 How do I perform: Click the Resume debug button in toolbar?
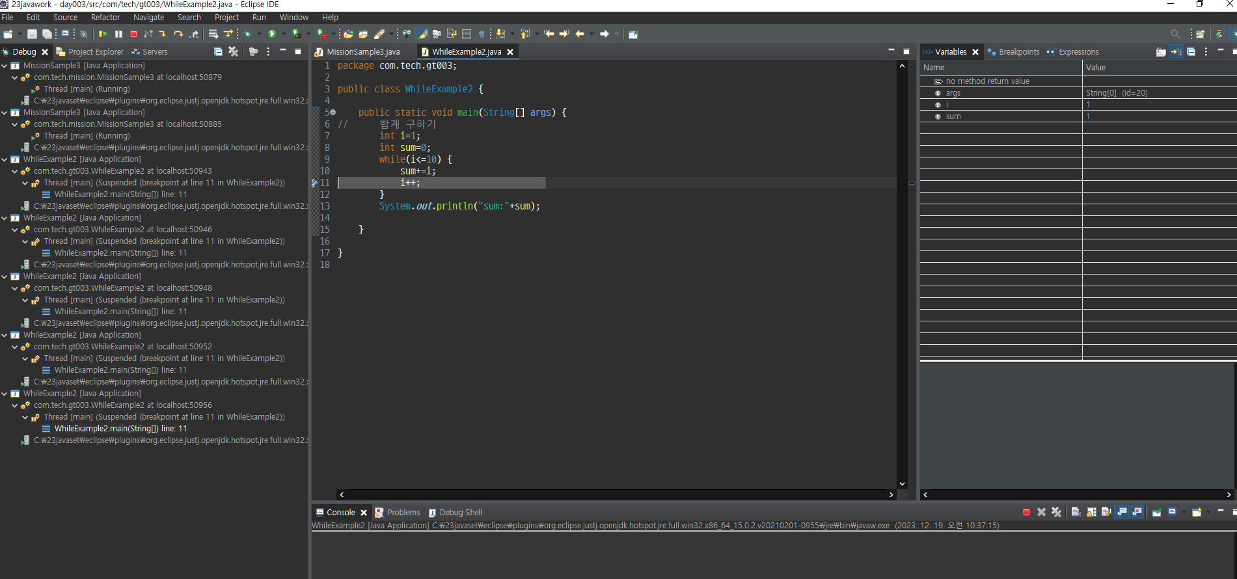(x=103, y=34)
